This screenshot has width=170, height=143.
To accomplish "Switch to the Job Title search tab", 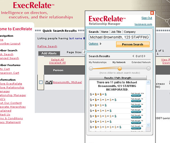I will [116, 32].
